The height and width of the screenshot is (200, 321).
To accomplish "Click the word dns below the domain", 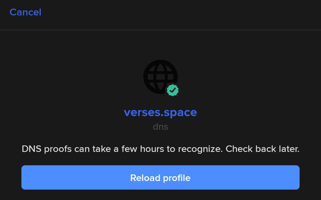I will coord(160,127).
